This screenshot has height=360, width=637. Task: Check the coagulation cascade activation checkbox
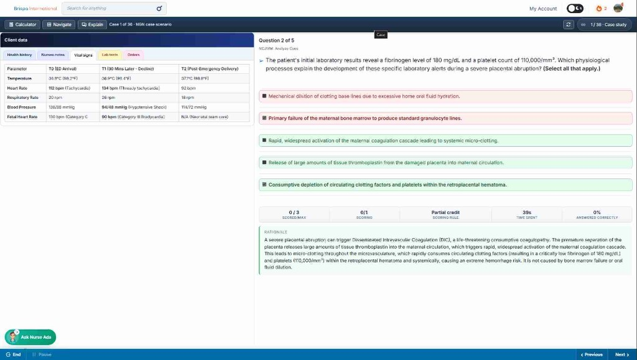pyautogui.click(x=264, y=140)
